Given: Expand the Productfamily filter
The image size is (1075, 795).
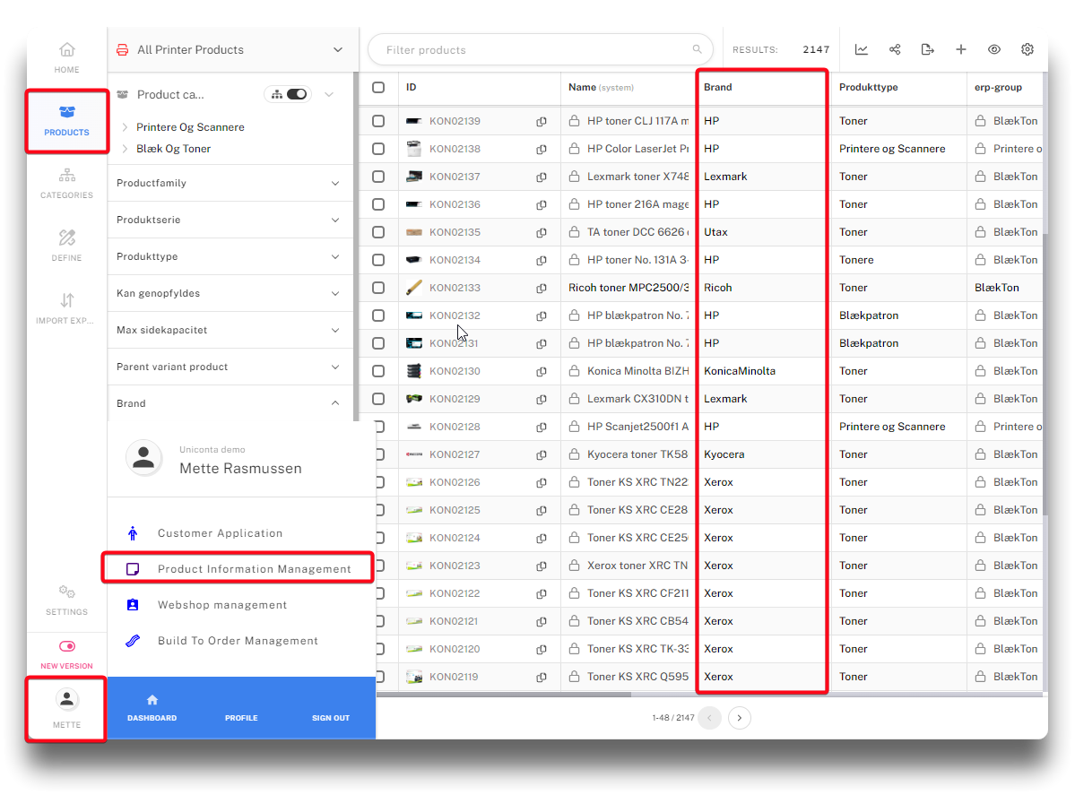Looking at the screenshot, I should pos(229,183).
